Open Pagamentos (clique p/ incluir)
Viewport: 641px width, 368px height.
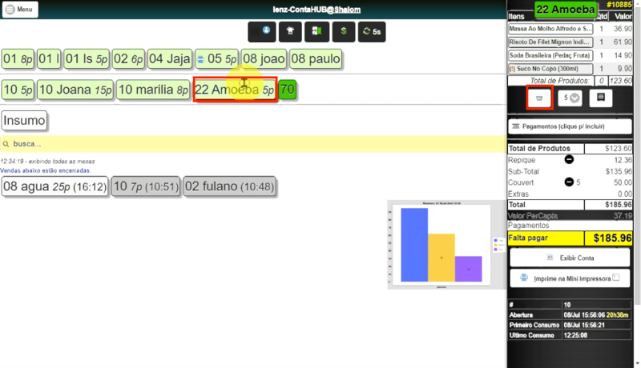[570, 126]
